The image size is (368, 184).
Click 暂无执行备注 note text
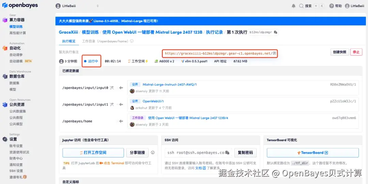tap(69, 52)
